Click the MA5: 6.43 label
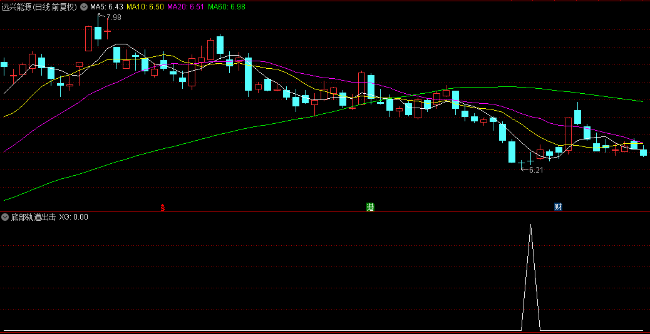The width and height of the screenshot is (650, 334). click(106, 7)
